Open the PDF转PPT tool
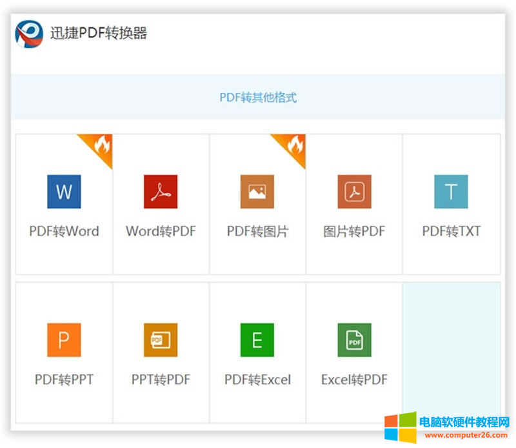This screenshot has height=448, width=516. point(63,339)
